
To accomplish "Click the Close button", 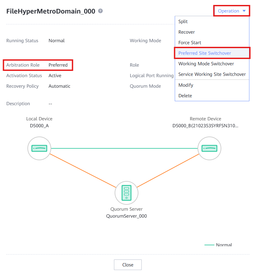I will click(x=128, y=265).
